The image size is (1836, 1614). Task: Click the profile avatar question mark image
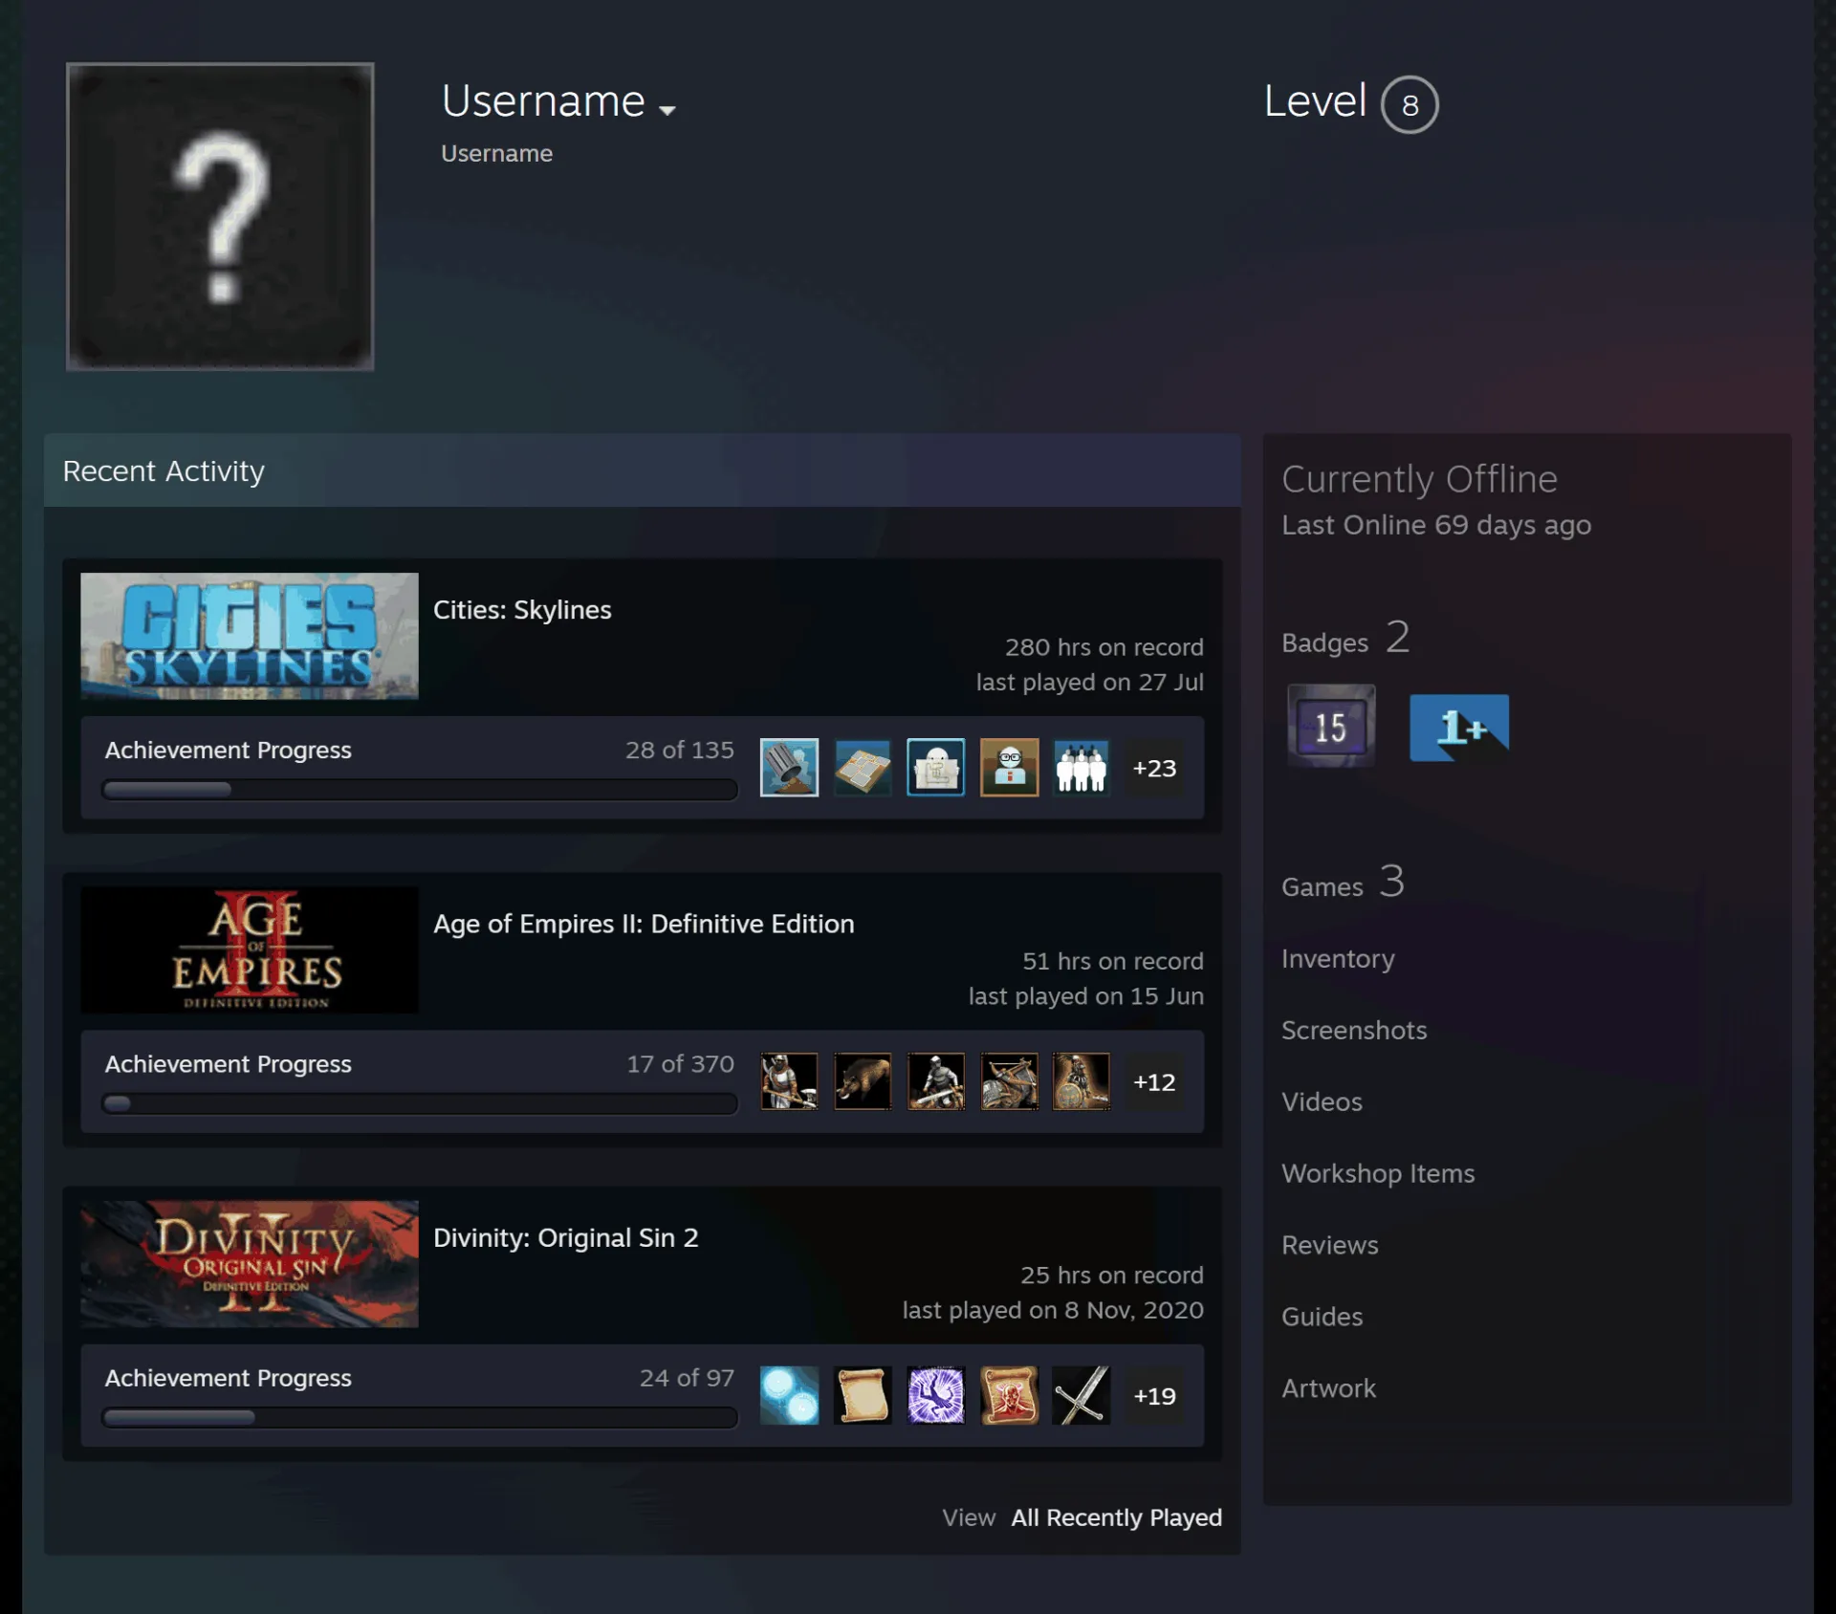[x=220, y=216]
